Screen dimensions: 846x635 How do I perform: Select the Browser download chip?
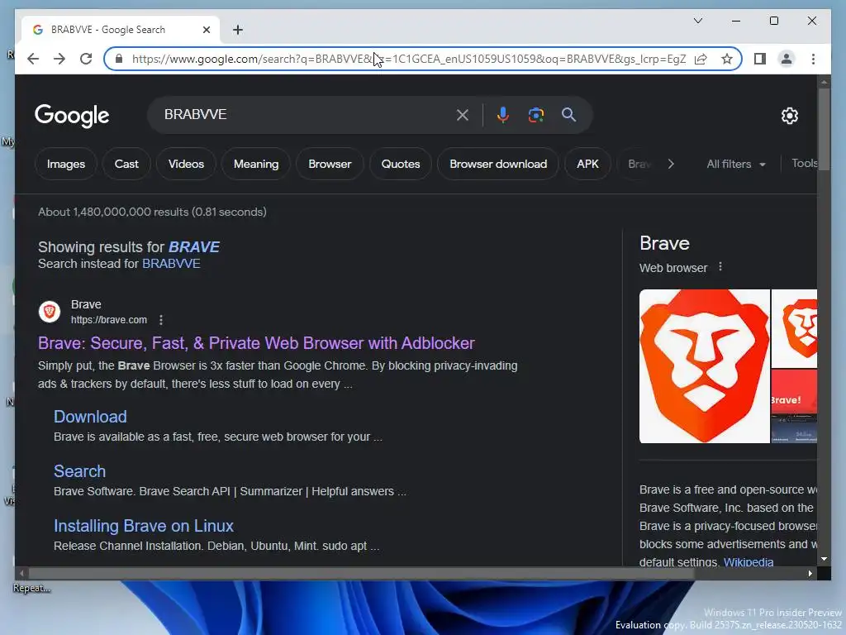pyautogui.click(x=498, y=165)
